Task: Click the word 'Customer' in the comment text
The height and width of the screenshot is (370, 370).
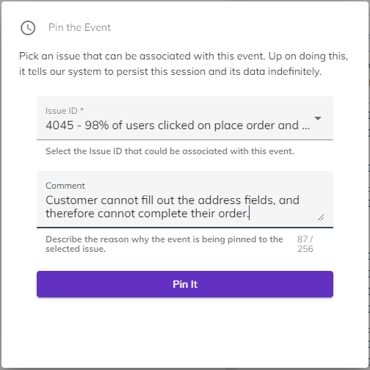Action: (72, 200)
